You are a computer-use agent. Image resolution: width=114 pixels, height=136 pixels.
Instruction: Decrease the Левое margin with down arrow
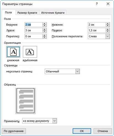44,31
